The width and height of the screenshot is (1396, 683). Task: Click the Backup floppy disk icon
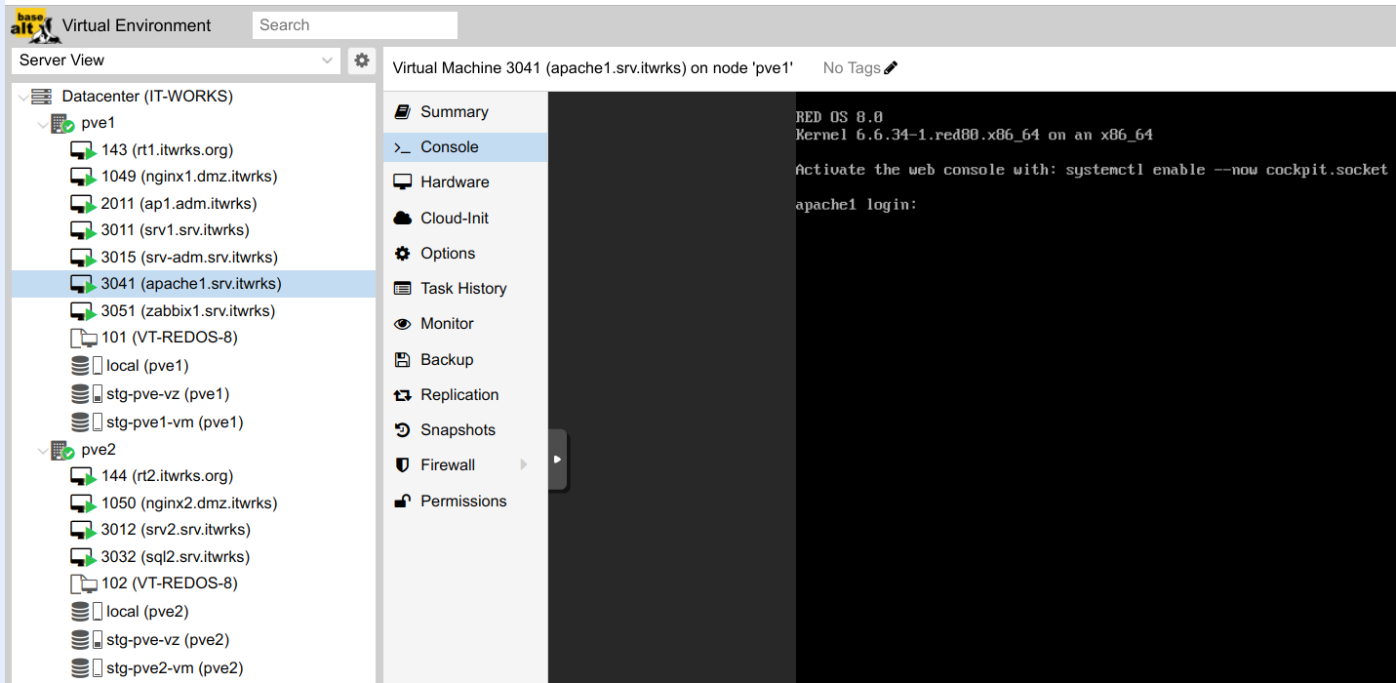click(x=402, y=360)
